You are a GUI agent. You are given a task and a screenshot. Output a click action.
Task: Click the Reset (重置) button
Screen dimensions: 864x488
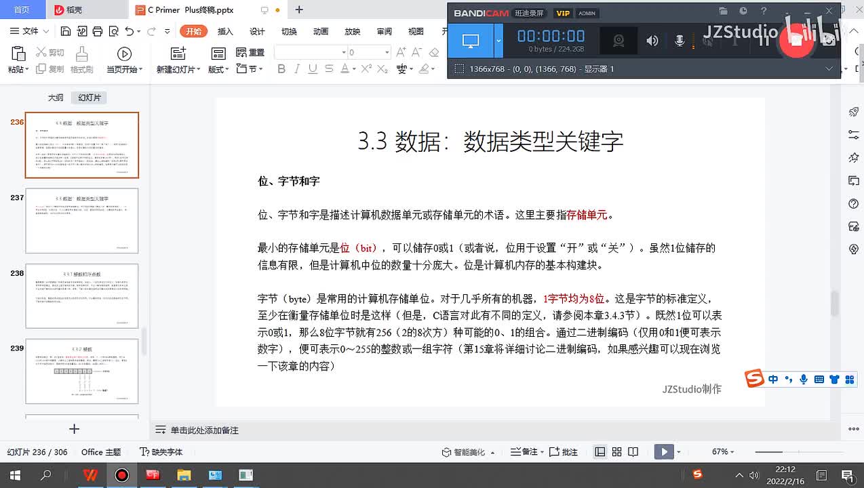pos(250,52)
